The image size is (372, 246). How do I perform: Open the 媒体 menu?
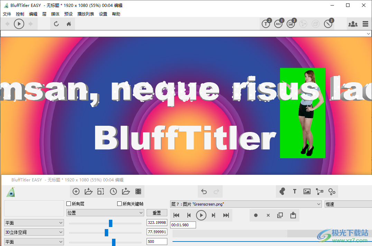(x=55, y=14)
